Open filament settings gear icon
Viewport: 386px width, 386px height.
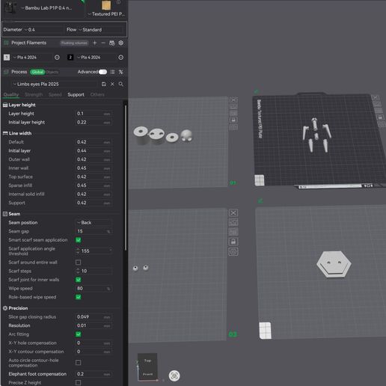pyautogui.click(x=121, y=43)
